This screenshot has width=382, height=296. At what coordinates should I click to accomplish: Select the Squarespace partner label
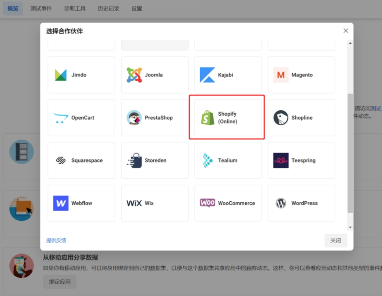click(87, 160)
